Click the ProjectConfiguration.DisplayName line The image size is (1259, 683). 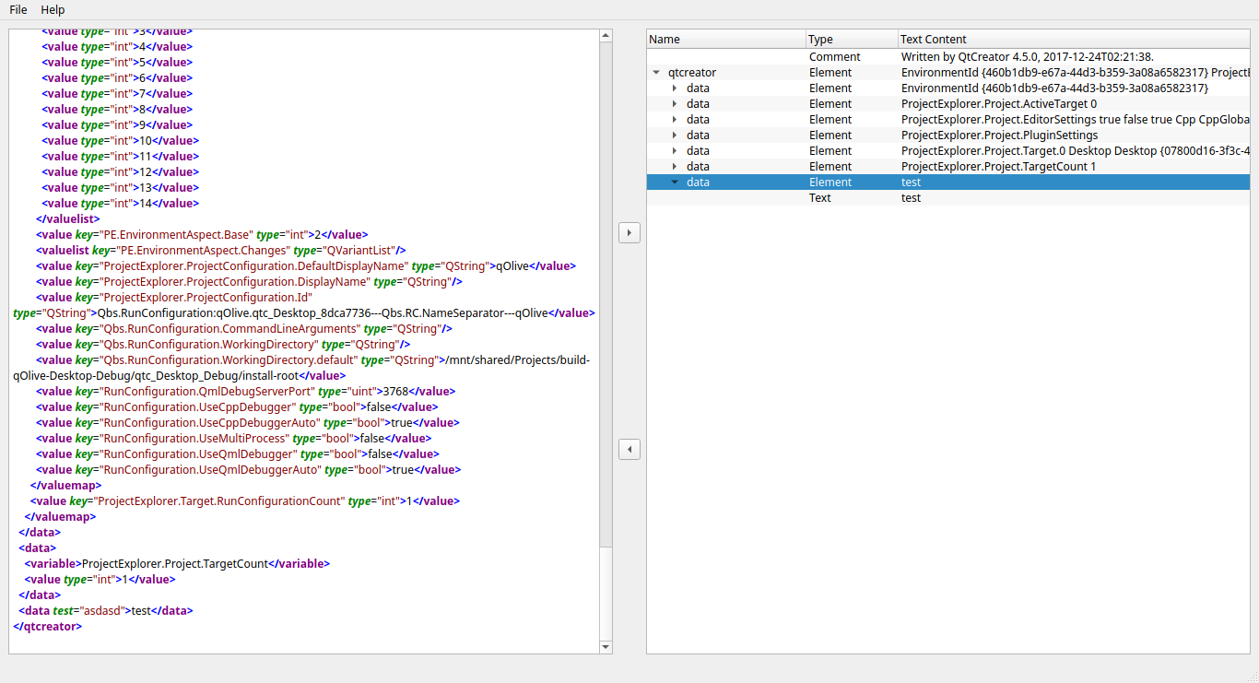tap(249, 282)
